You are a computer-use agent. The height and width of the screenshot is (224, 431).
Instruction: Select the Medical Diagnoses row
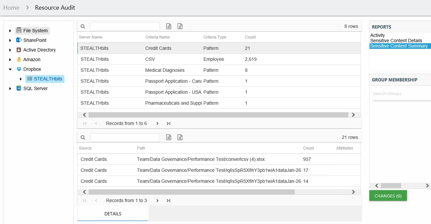pyautogui.click(x=219, y=70)
